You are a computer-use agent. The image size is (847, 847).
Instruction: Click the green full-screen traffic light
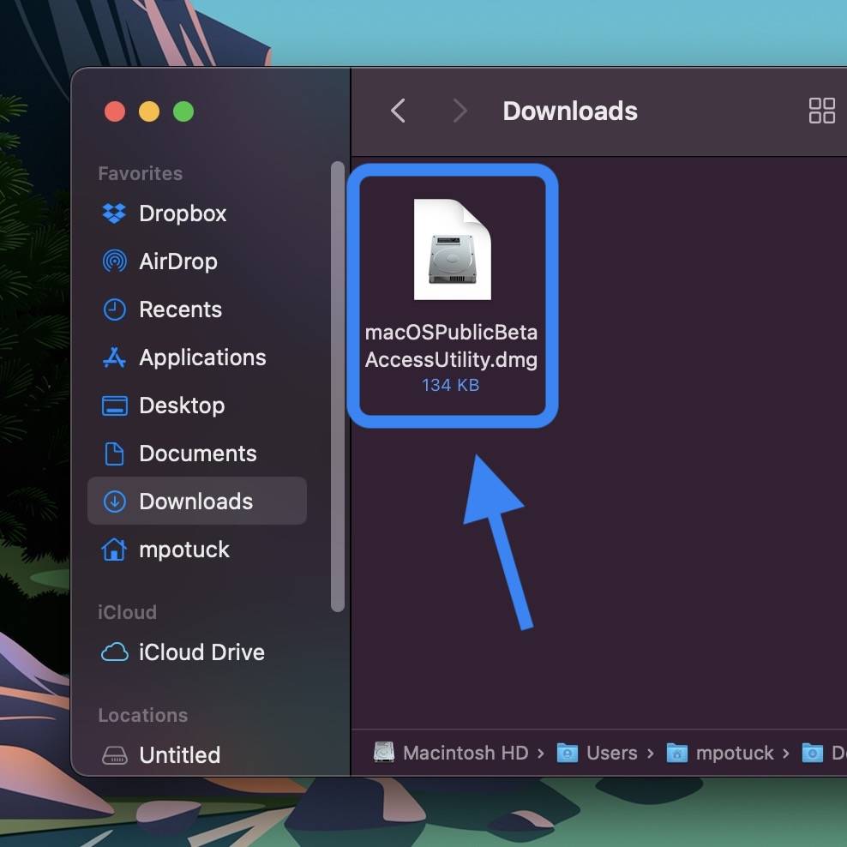(183, 111)
